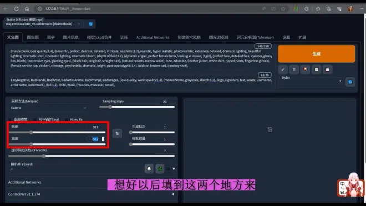Open the browser favorites list

click(x=318, y=9)
